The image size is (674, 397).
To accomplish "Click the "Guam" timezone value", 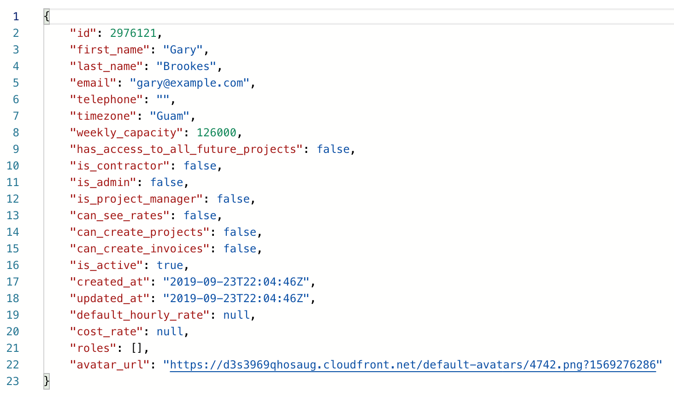I will point(170,116).
